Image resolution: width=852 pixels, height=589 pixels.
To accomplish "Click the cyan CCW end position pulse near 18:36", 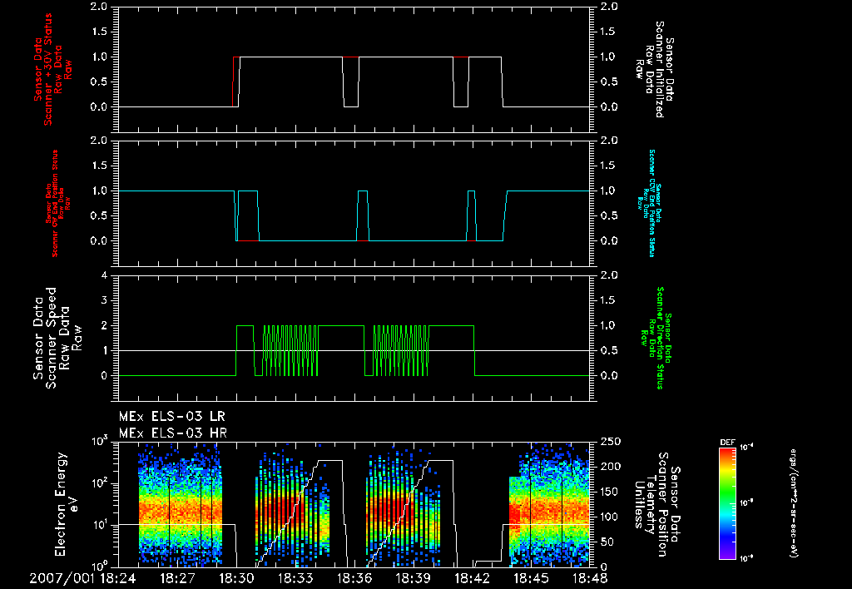I will pos(363,215).
